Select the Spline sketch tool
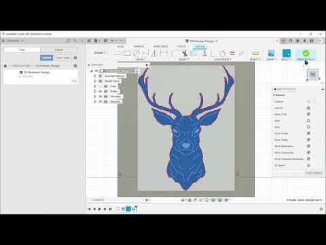The width and height of the screenshot is (326, 245). (145, 53)
